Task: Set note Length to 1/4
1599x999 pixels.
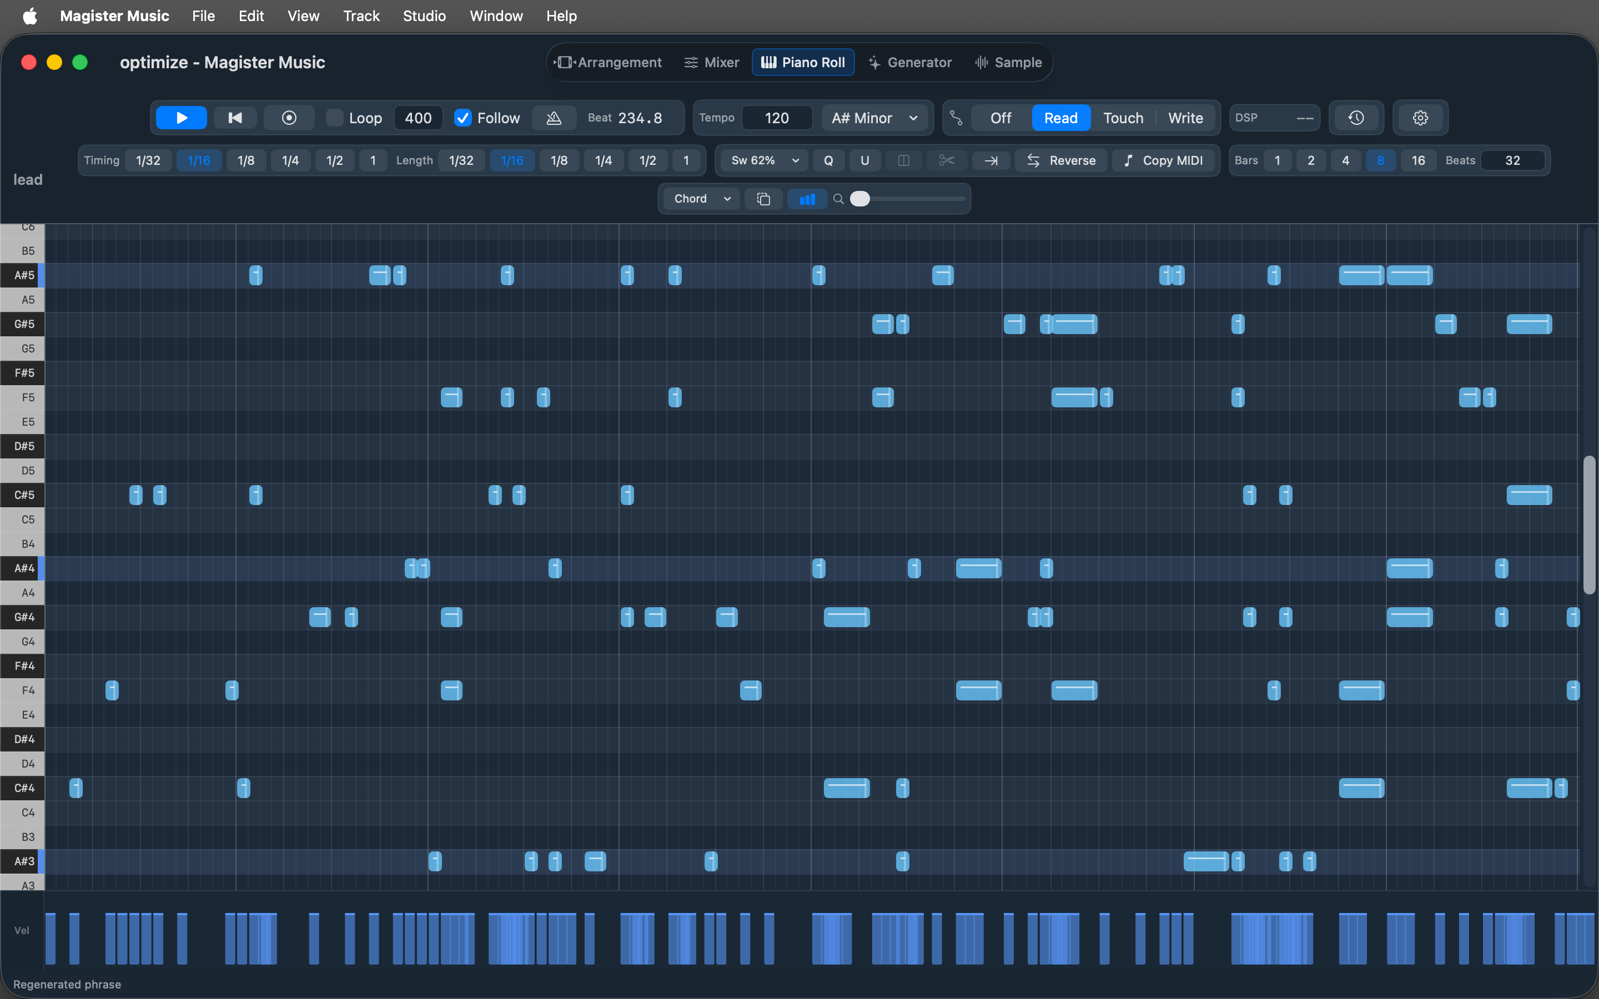Action: (604, 160)
